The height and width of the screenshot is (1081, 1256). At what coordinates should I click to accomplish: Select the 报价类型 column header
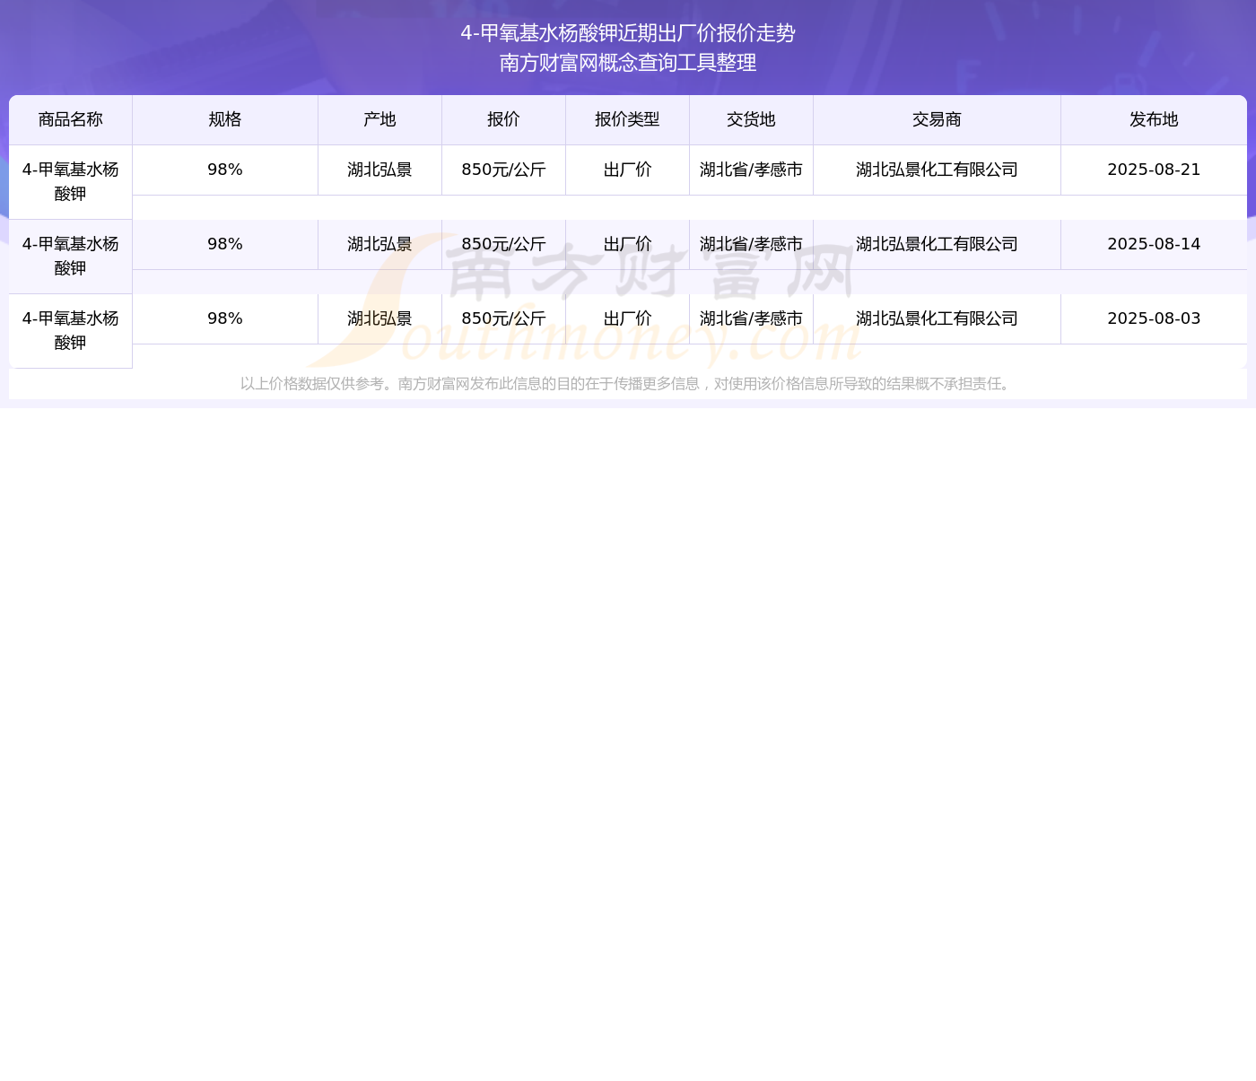click(627, 120)
